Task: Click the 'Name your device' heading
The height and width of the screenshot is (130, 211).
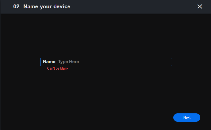Action: pyautogui.click(x=47, y=6)
